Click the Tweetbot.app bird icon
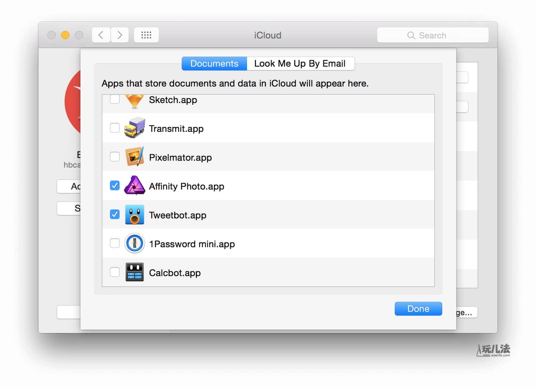The image size is (536, 388). (x=134, y=214)
